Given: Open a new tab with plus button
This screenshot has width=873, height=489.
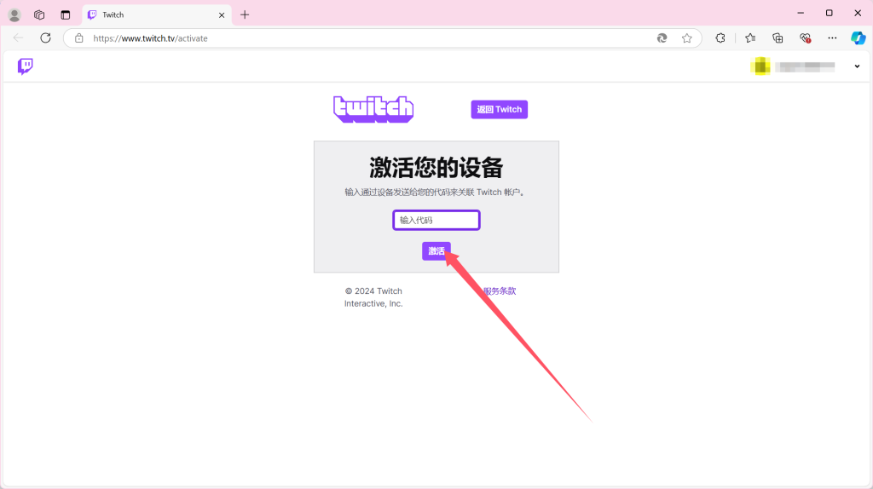Looking at the screenshot, I should tap(245, 15).
